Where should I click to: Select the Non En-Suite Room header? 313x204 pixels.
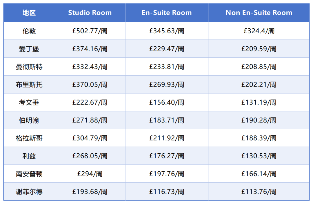[259, 13]
